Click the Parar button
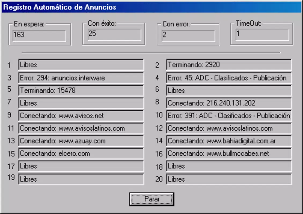The height and width of the screenshot is (214, 303). [x=152, y=199]
